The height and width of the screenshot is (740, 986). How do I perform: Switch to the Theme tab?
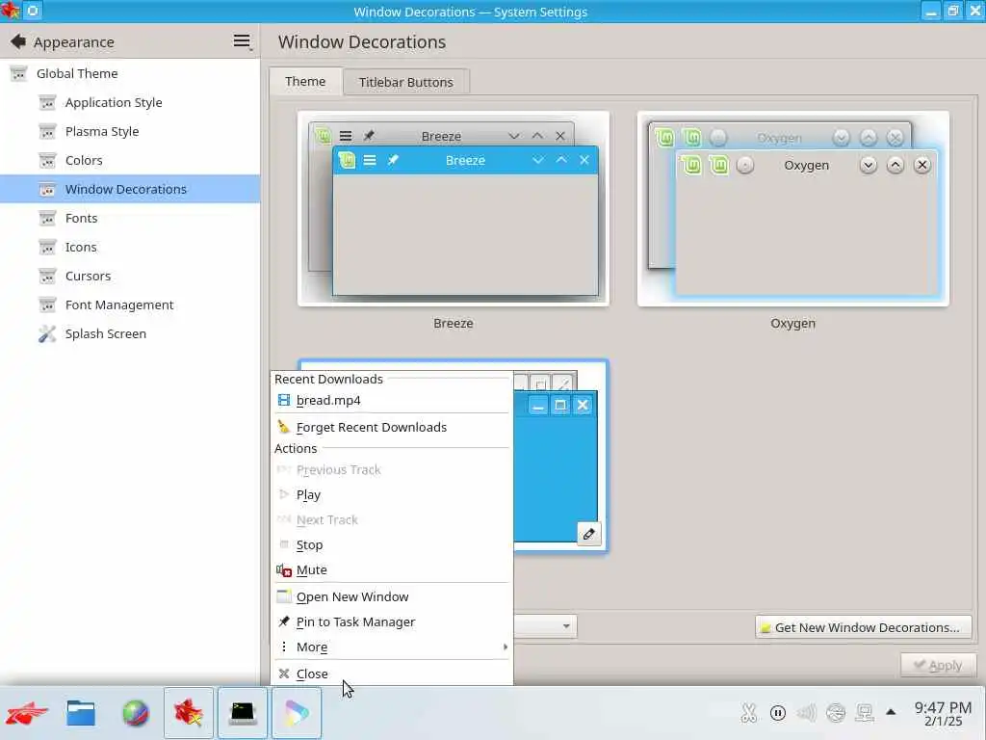coord(305,82)
